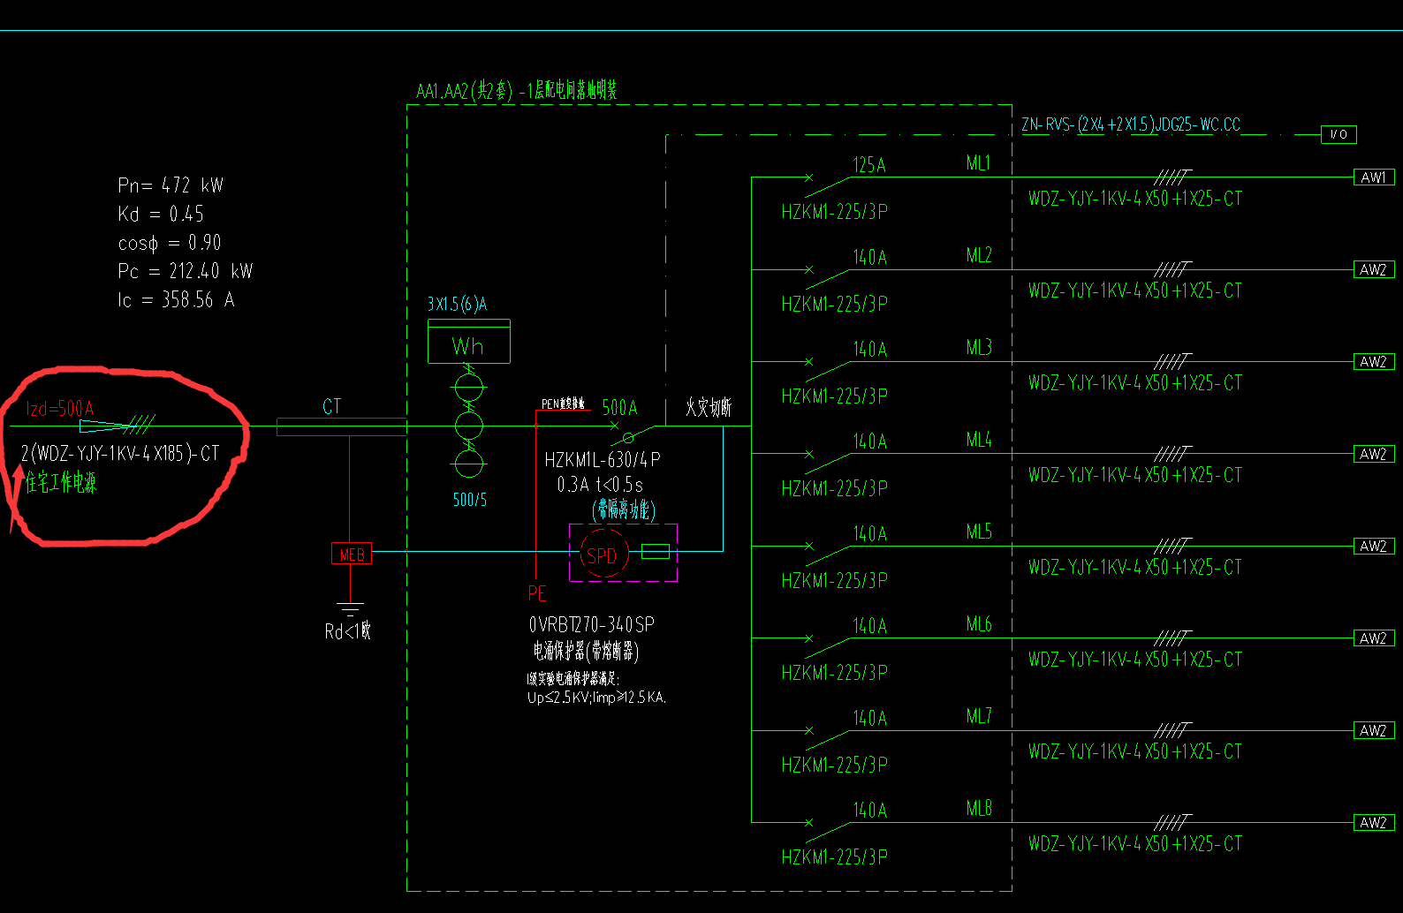Viewport: 1403px width, 913px height.
Task: Select the AW2 box on the ML2 line
Action: [x=1373, y=269]
